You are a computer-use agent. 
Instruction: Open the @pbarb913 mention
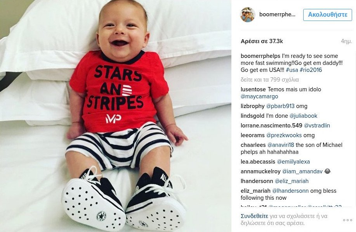[x=280, y=106]
